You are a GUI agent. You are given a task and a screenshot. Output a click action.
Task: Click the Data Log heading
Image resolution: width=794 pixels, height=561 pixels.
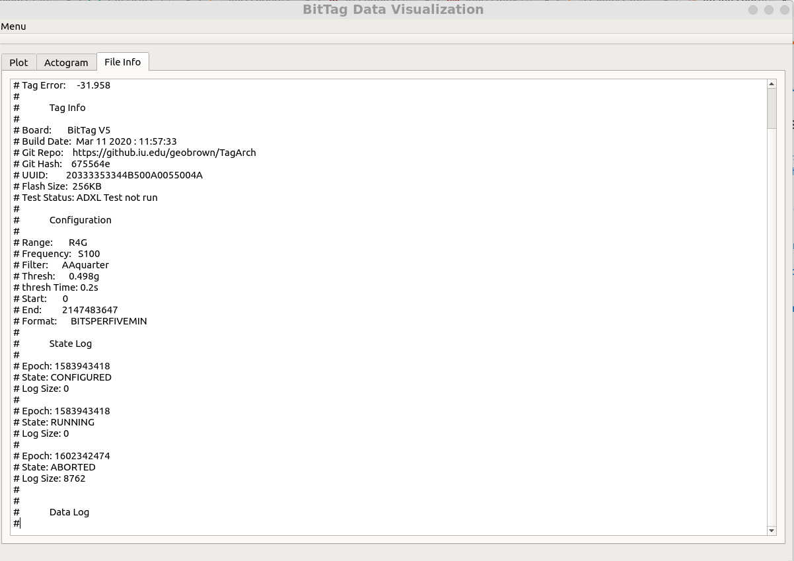tap(69, 512)
